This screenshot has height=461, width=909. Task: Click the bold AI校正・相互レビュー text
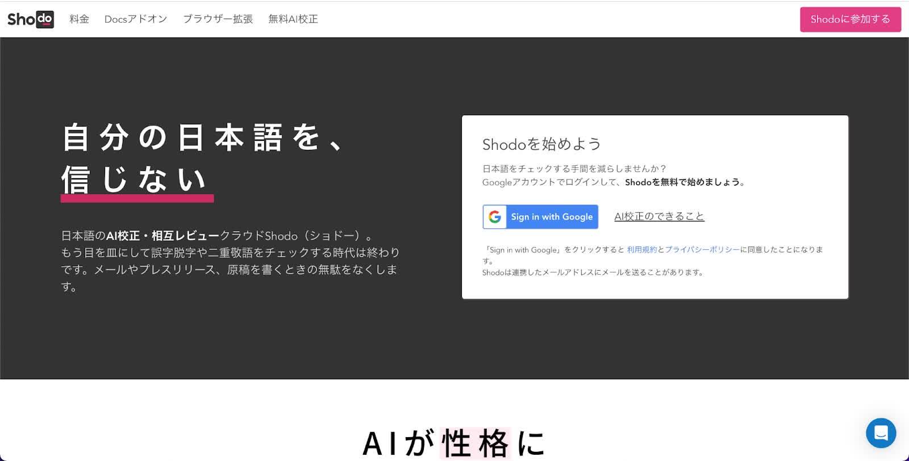tap(162, 236)
